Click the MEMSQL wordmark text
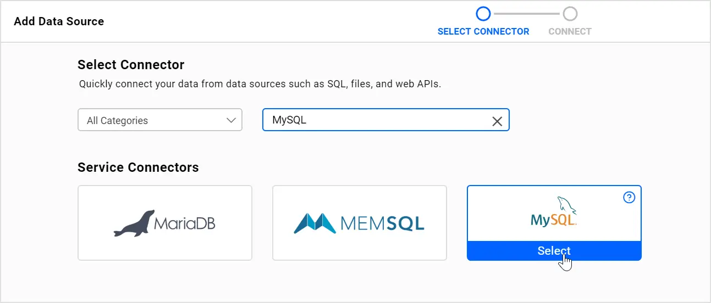 click(382, 223)
